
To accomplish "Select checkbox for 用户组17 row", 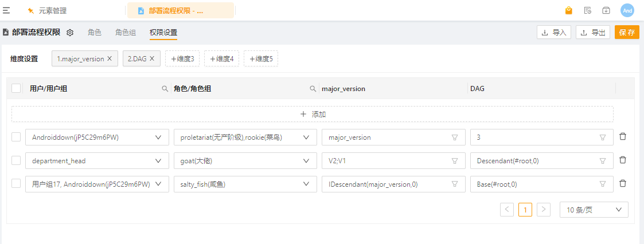I will pos(16,184).
